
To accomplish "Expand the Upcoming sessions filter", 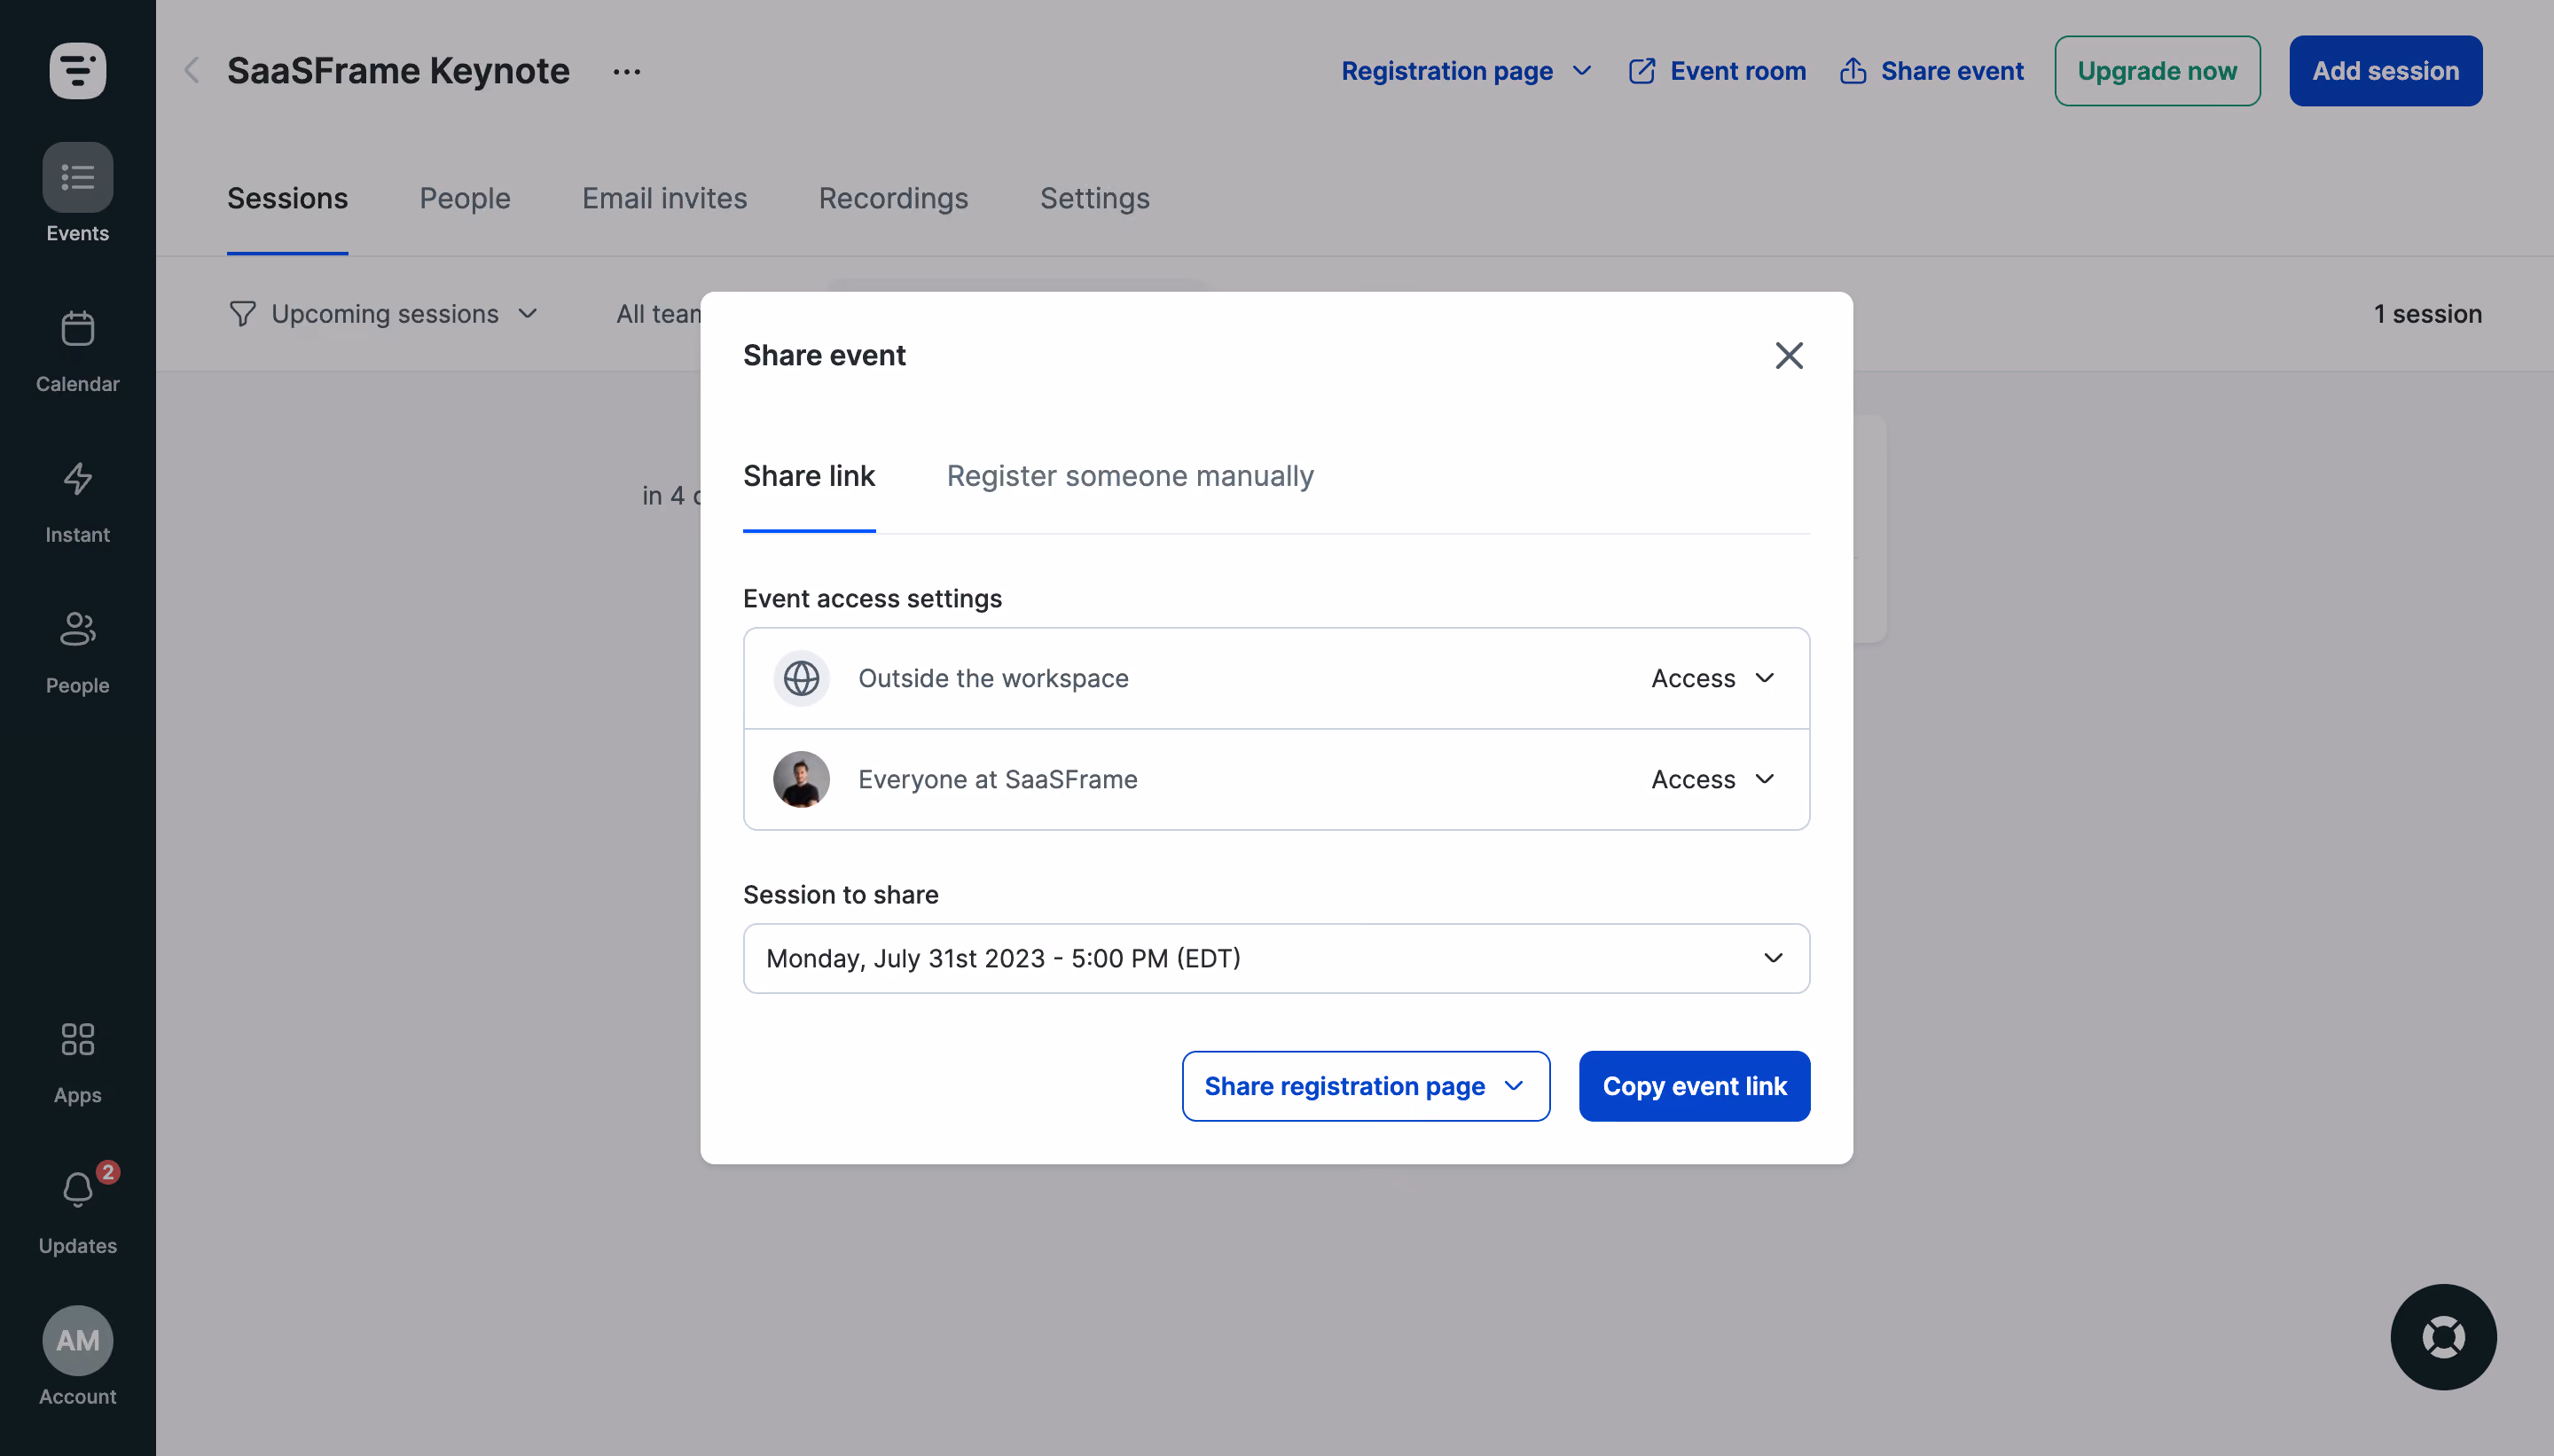I will click(384, 314).
